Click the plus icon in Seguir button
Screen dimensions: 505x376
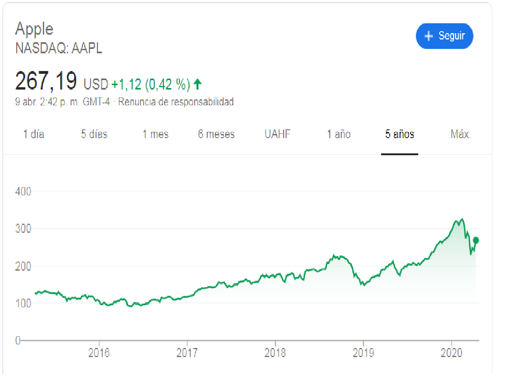tap(428, 36)
